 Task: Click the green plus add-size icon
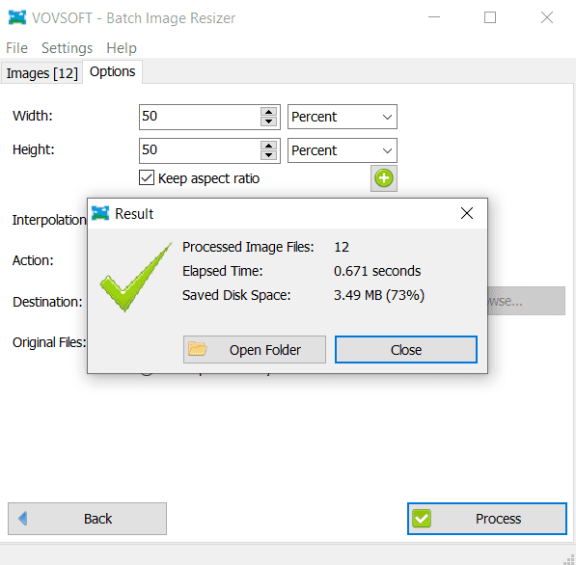point(383,178)
